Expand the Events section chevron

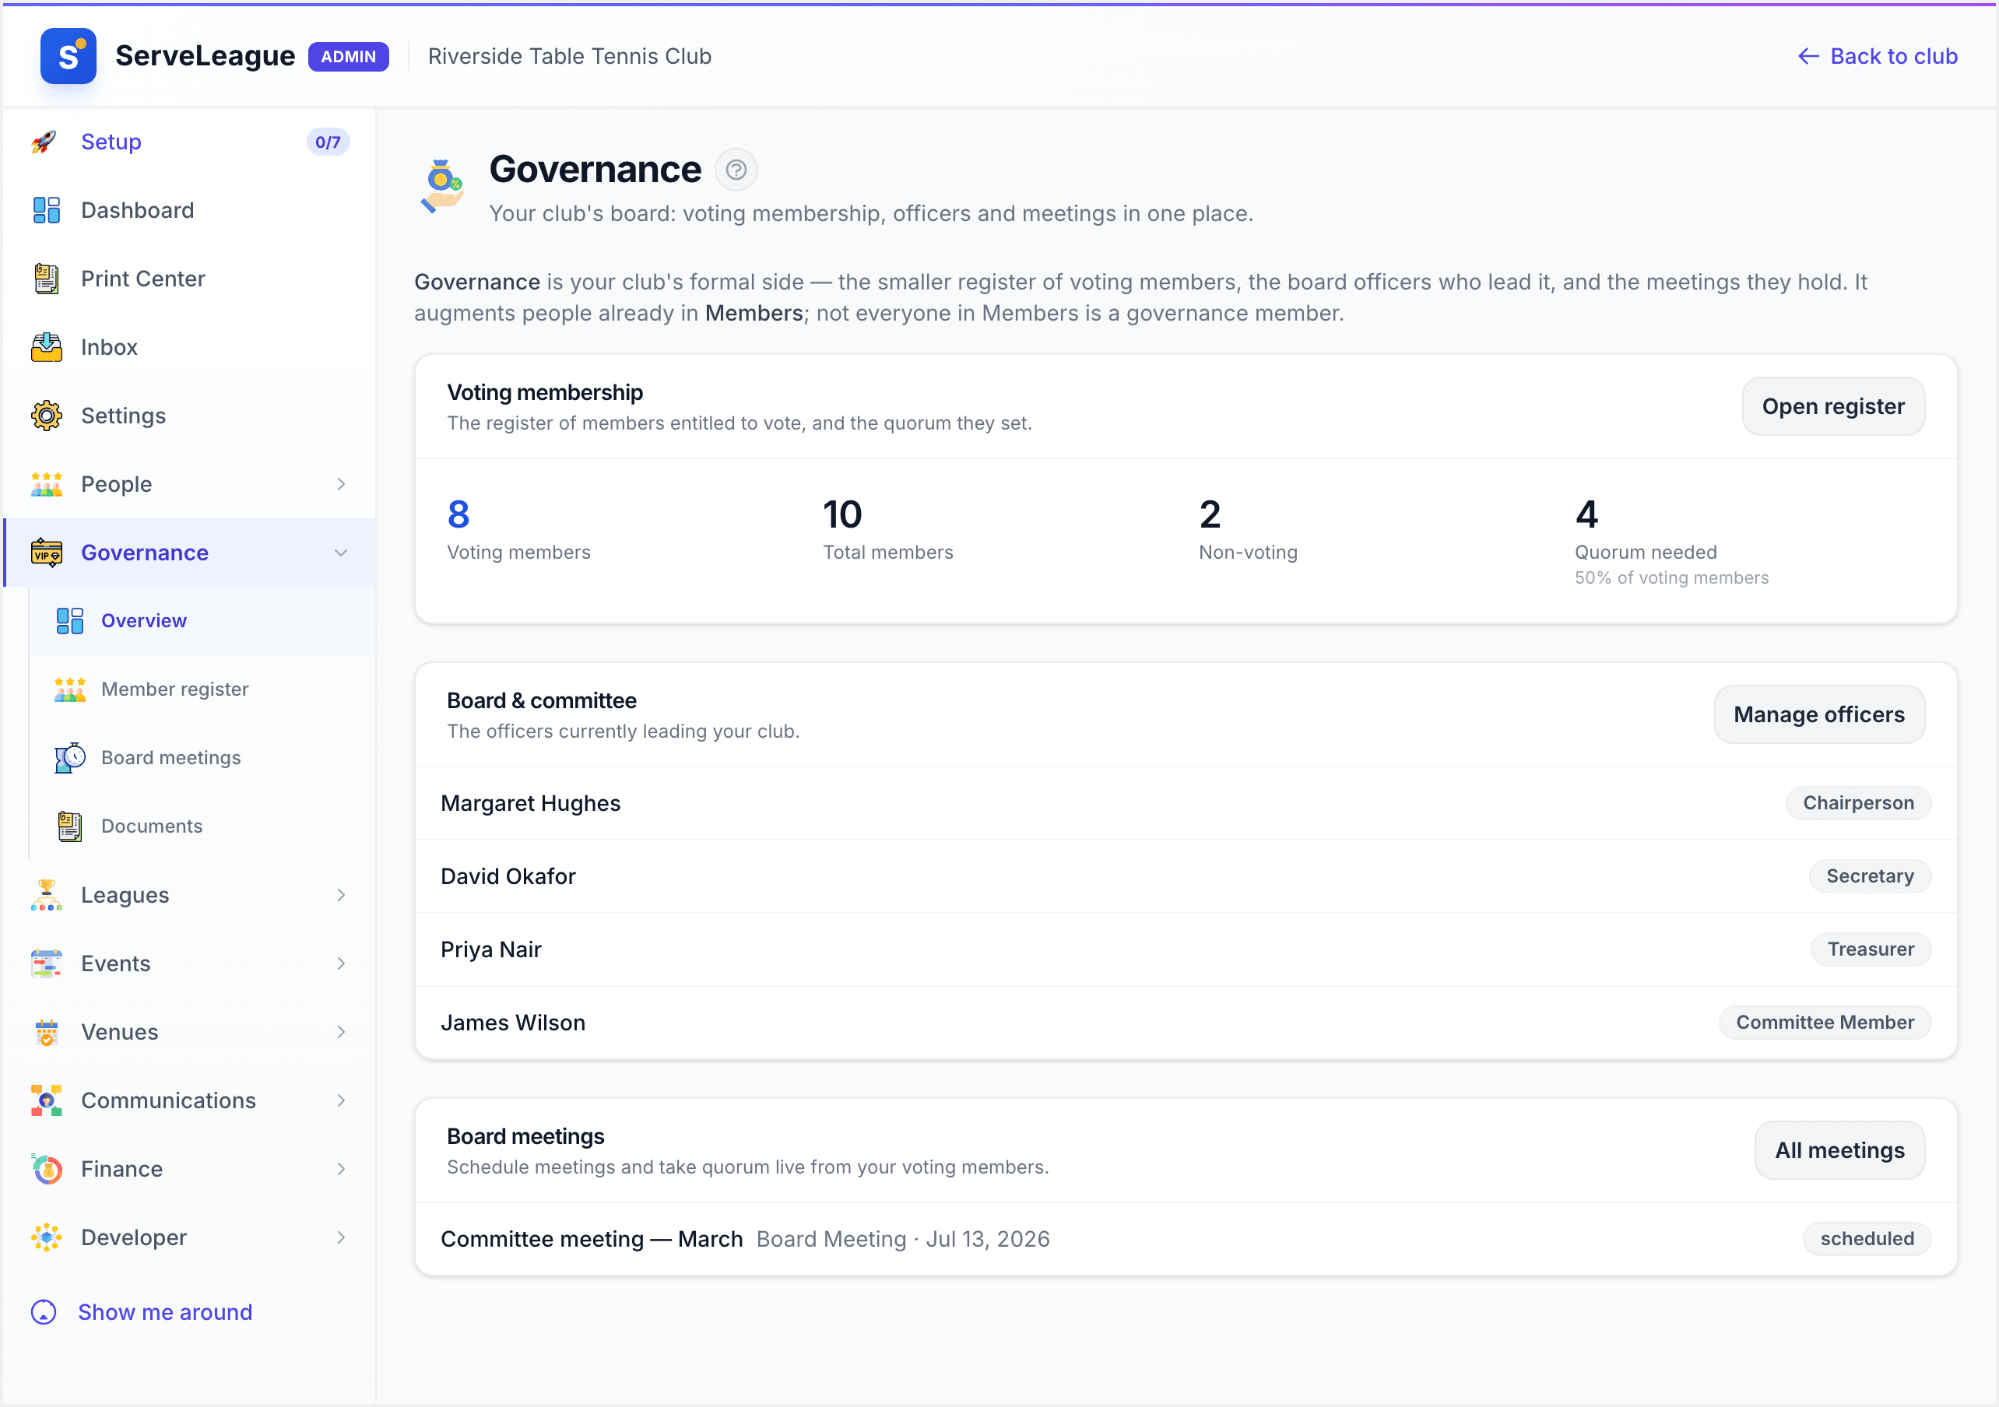pyautogui.click(x=341, y=964)
